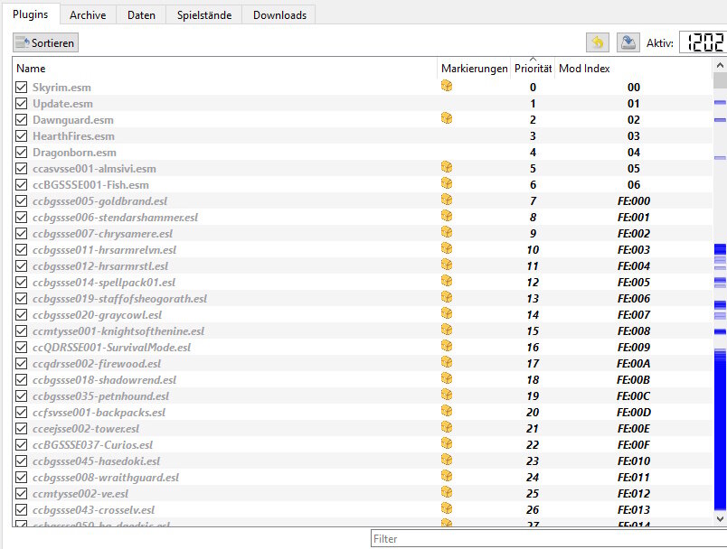Click the flag icon in ccbgssse012-hrsarmrstl.esl row
Screen dimensions: 727x549
tap(447, 265)
